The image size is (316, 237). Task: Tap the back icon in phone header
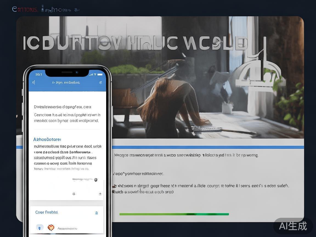tap(33, 82)
